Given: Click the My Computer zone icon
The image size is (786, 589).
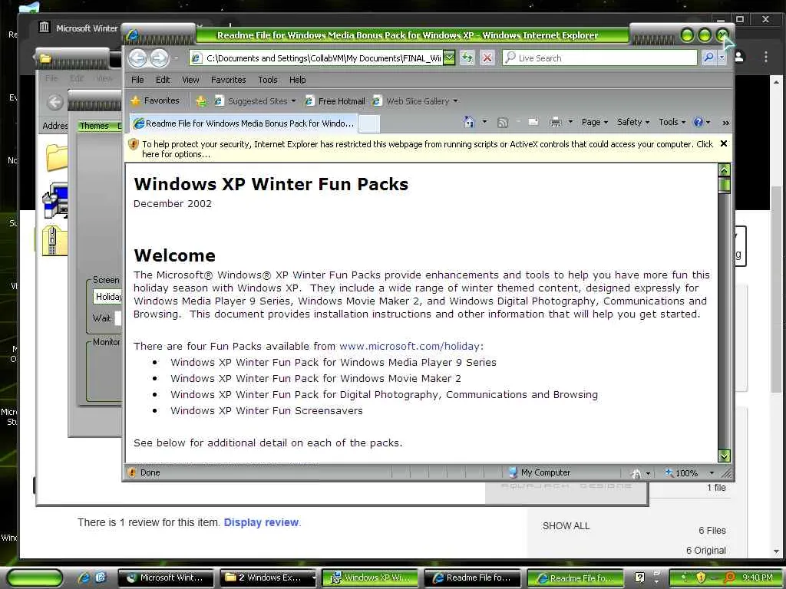Looking at the screenshot, I should [x=512, y=472].
